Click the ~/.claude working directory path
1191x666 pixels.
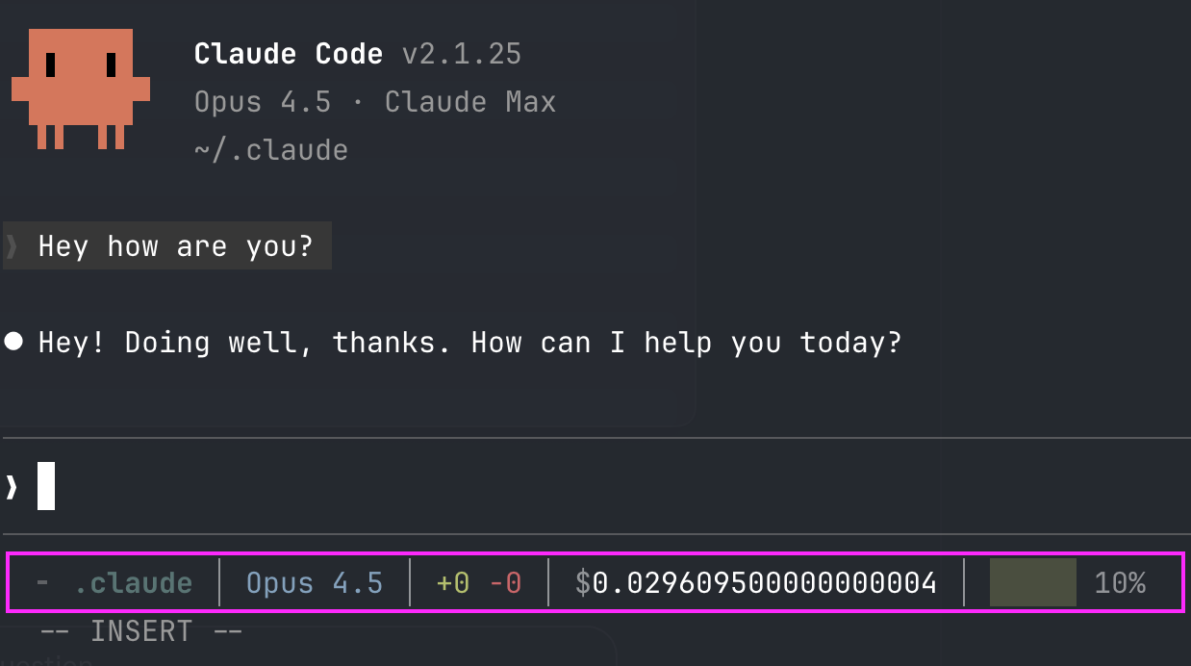pyautogui.click(x=270, y=149)
